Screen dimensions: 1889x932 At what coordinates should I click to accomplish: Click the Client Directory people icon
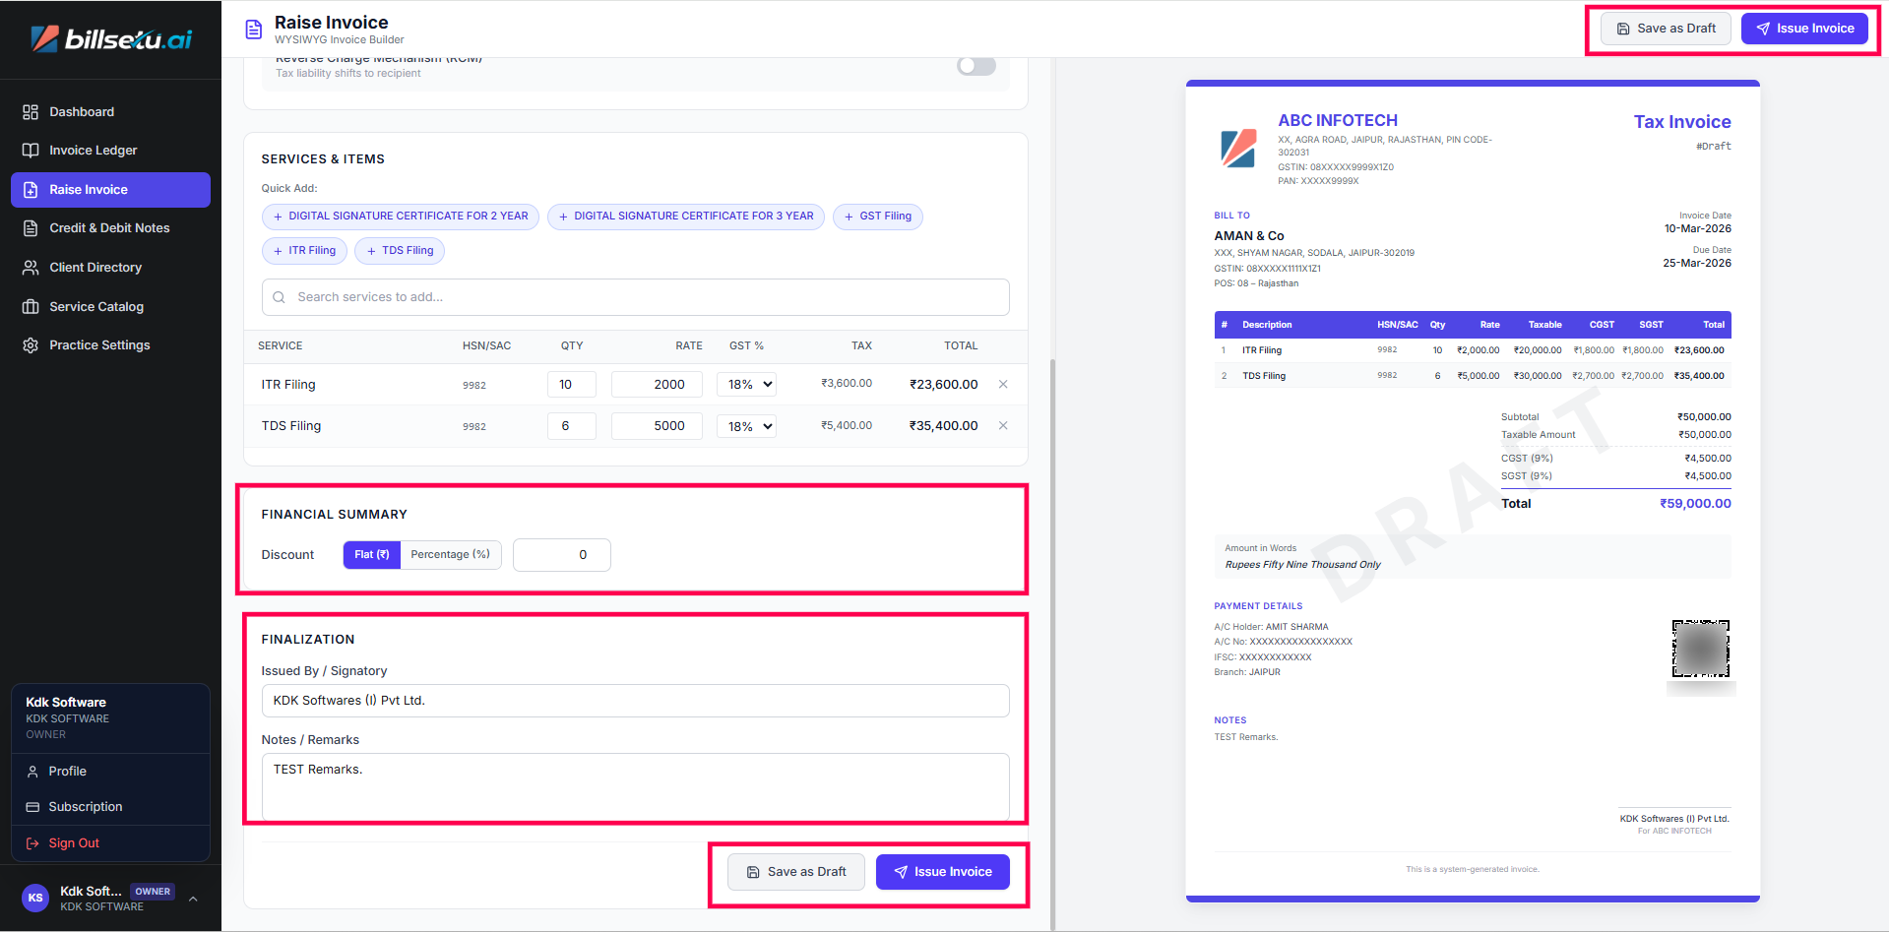click(x=31, y=268)
